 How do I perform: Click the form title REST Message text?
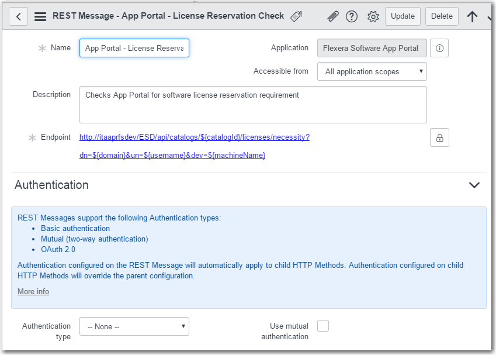pos(168,16)
